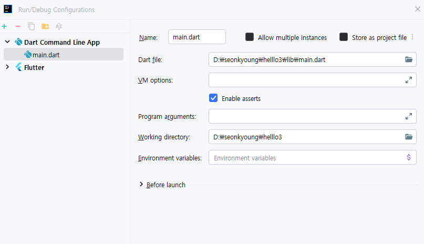The width and height of the screenshot is (424, 244).
Task: Close the Run/Debug Configurations dialog
Action: (x=418, y=9)
